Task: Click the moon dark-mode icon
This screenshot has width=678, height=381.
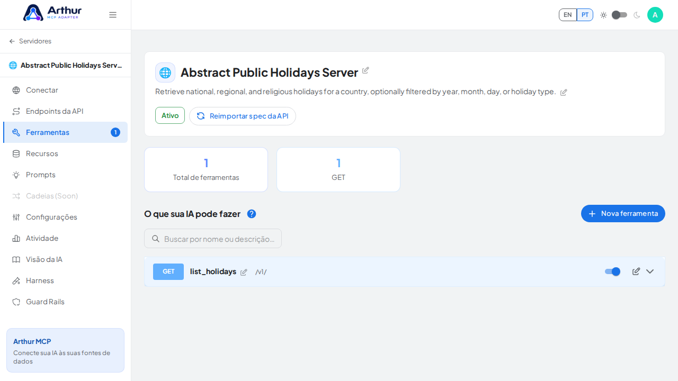Action: pyautogui.click(x=637, y=15)
